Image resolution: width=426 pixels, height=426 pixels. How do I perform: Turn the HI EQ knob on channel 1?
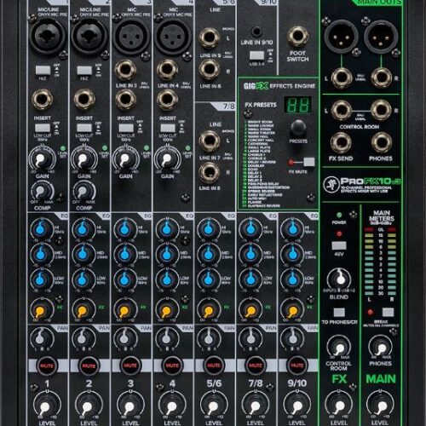pos(41,229)
